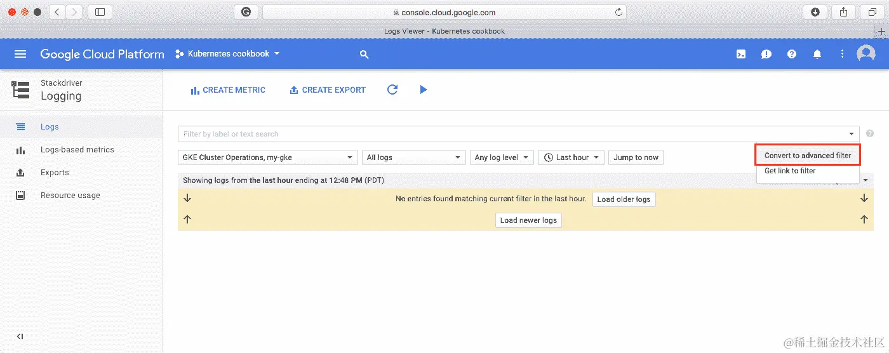Image resolution: width=889 pixels, height=353 pixels.
Task: Open the Last hour time range dropdown
Action: coord(571,157)
